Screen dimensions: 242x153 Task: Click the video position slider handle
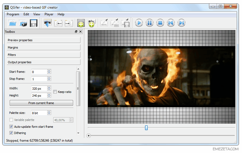146,128
